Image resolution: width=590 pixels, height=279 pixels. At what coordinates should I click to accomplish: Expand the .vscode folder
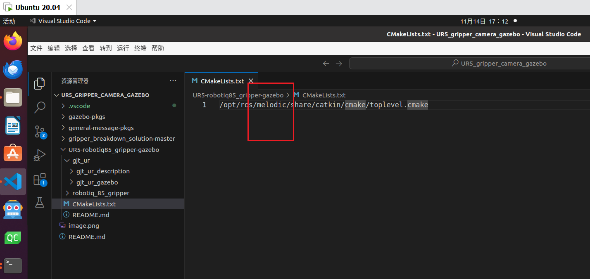click(63, 106)
